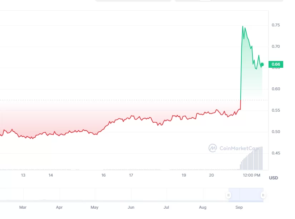Click the USD currency label
Image resolution: width=295 pixels, height=219 pixels.
click(x=274, y=178)
